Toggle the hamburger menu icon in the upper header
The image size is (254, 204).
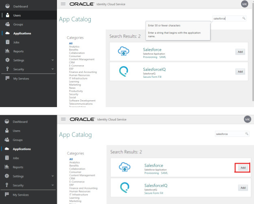[x=63, y=4]
